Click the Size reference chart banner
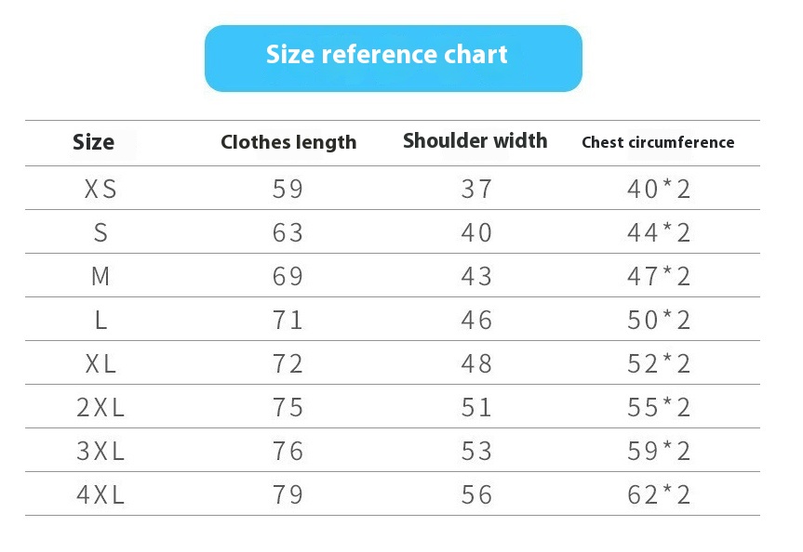Image resolution: width=803 pixels, height=552 pixels. coord(394,59)
